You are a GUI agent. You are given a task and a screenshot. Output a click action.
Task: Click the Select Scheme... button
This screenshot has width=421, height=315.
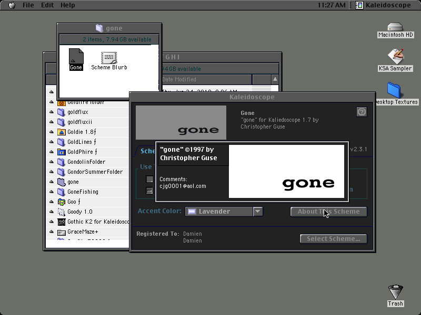click(334, 239)
